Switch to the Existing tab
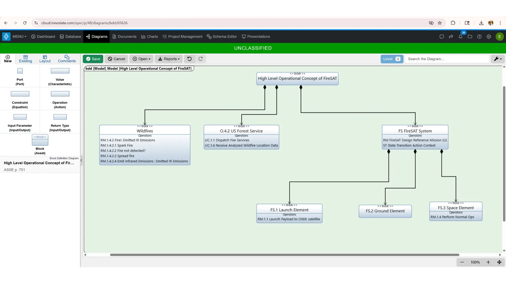 pyautogui.click(x=26, y=59)
